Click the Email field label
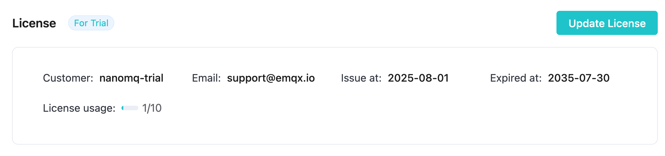 click(206, 78)
